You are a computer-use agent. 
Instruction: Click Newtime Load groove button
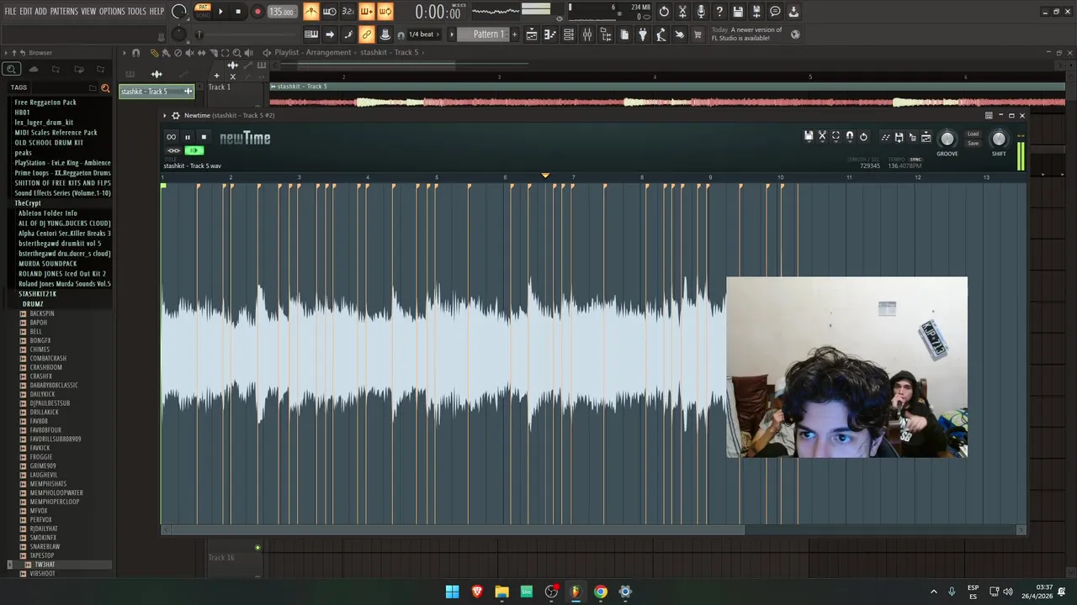click(973, 134)
